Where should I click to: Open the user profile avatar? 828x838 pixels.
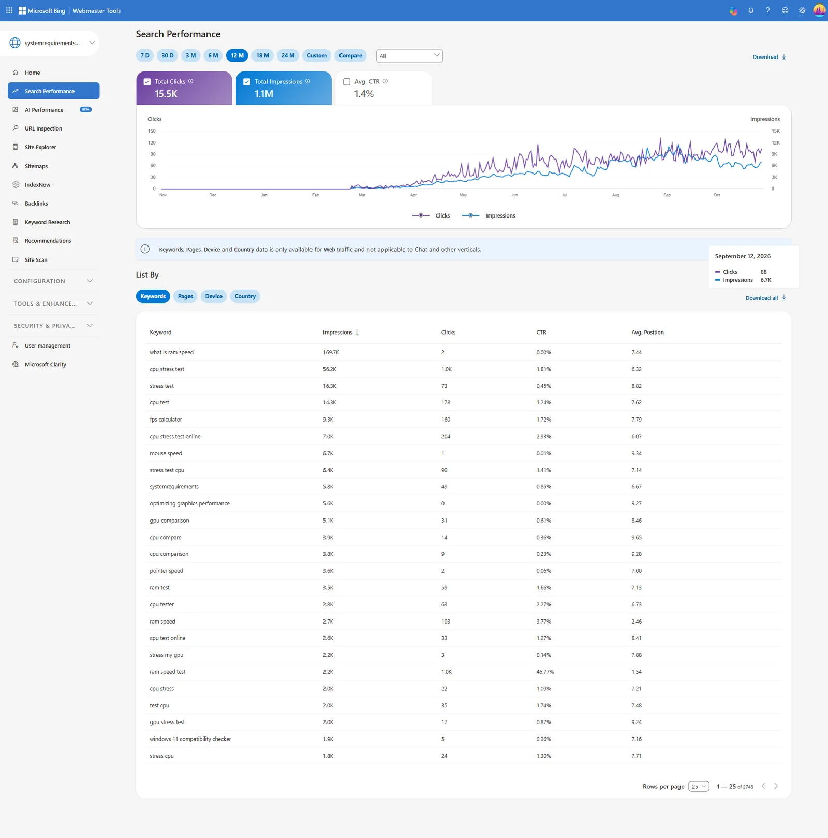point(819,10)
